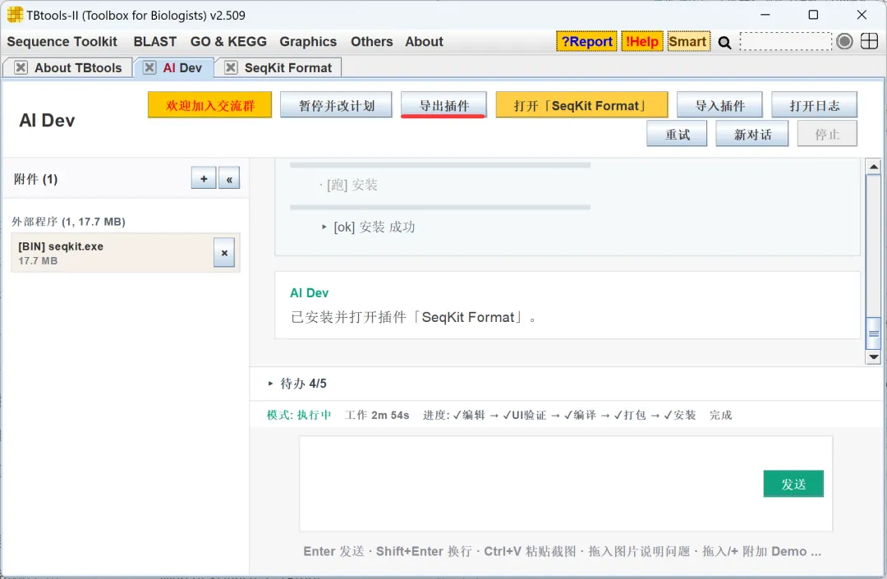Click the ✓UI验证 progress step
The image size is (887, 579).
pos(524,415)
